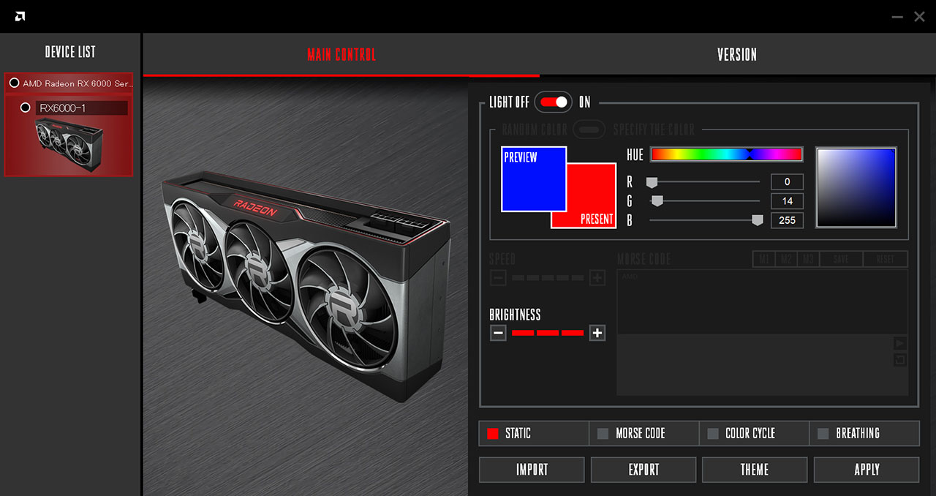Click the RX6000-1 device name field
This screenshot has height=496, width=936.
(82, 108)
